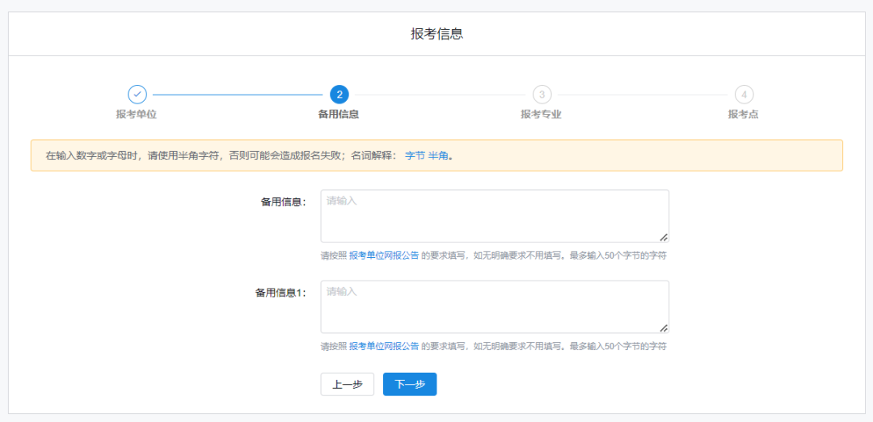Click the completed checkmark step circle
The image size is (873, 422).
point(137,95)
